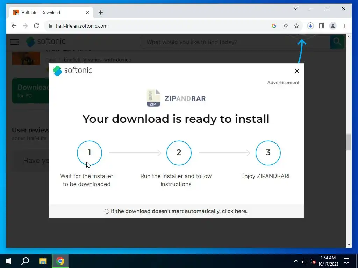This screenshot has height=268, width=358.
Task: Click the 'Advertisement' label in popup
Action: 283,83
